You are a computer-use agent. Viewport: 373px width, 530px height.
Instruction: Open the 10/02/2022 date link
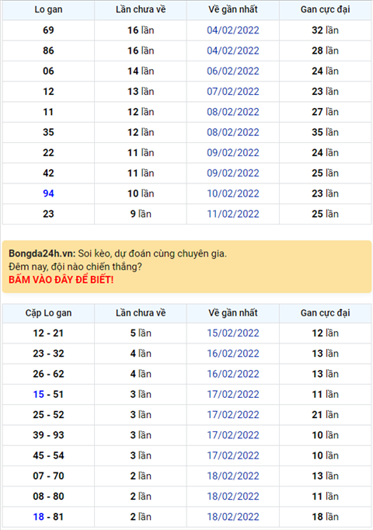233,194
